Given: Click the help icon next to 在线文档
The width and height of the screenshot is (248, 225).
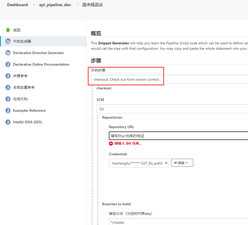Looking at the screenshot, I should (x=8, y=99).
